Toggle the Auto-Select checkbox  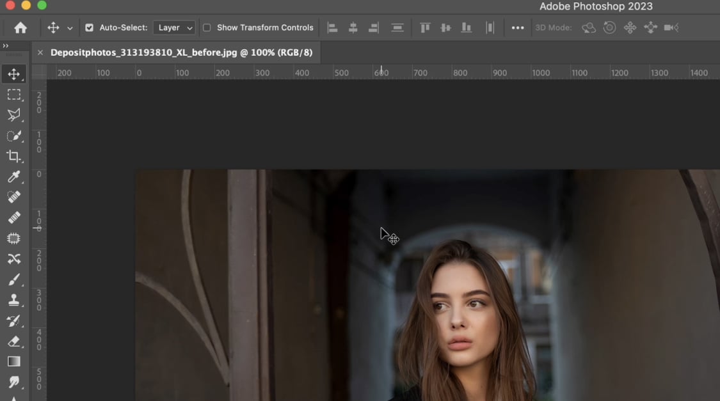89,28
